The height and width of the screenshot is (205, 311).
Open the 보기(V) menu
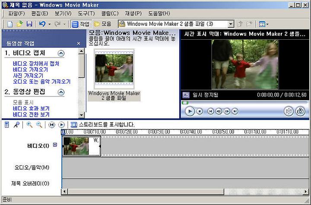(63, 13)
